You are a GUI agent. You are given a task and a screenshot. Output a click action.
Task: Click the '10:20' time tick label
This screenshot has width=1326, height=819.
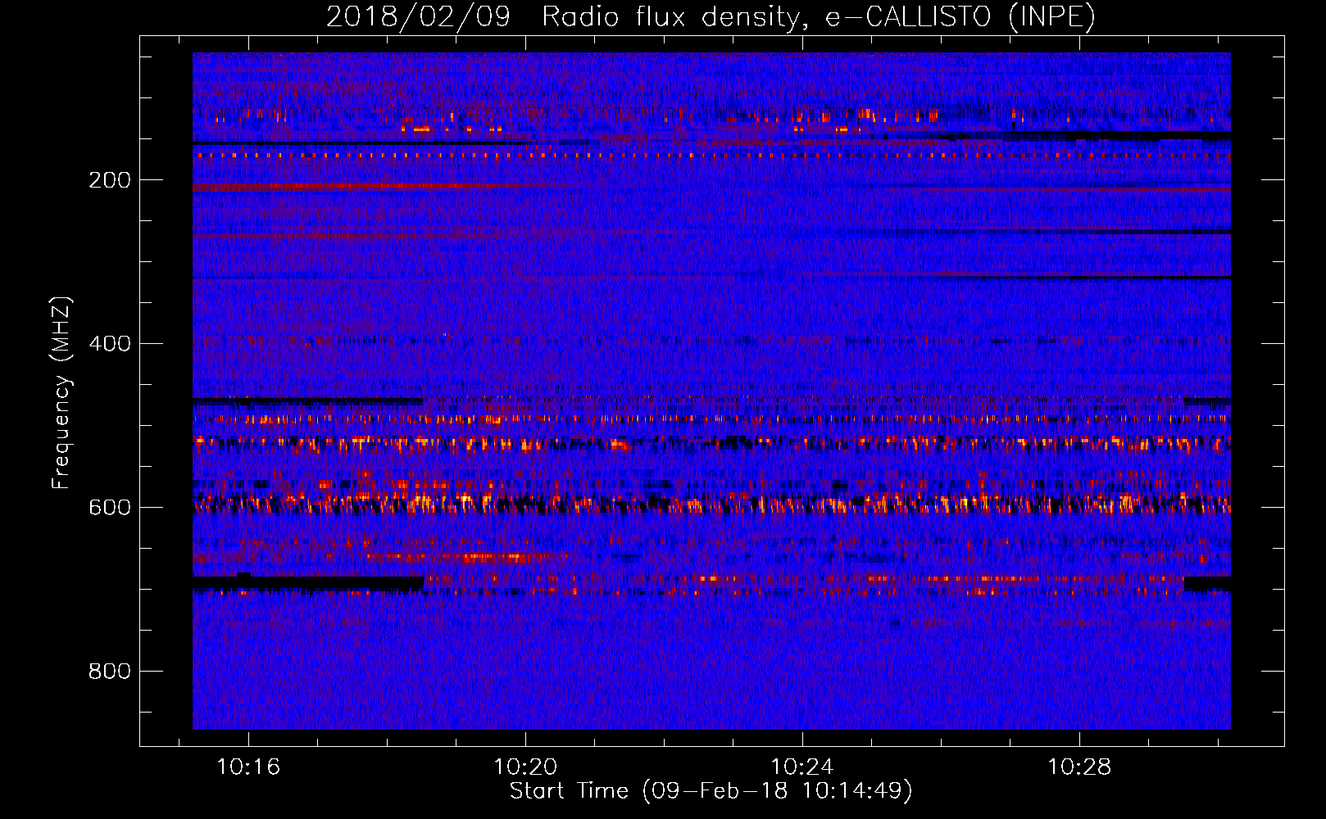coord(524,767)
